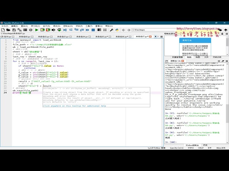This screenshot has width=229, height=171.
Task: Open the 文件(F) menu
Action: coord(5,26)
